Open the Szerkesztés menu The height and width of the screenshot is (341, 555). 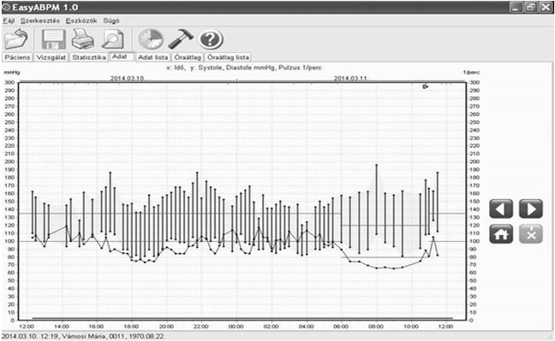pos(40,21)
